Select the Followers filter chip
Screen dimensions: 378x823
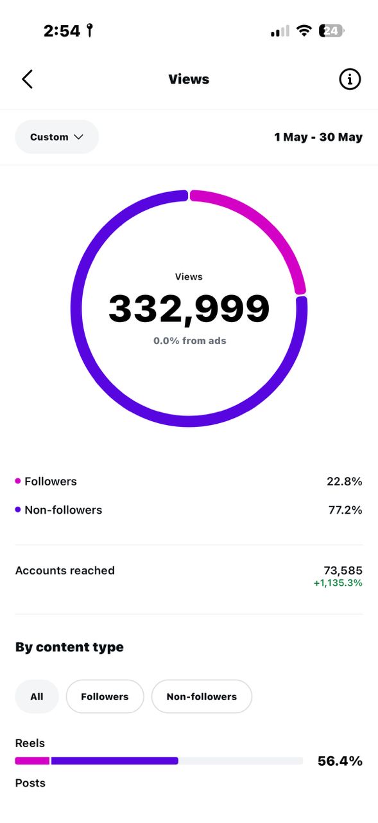(105, 696)
